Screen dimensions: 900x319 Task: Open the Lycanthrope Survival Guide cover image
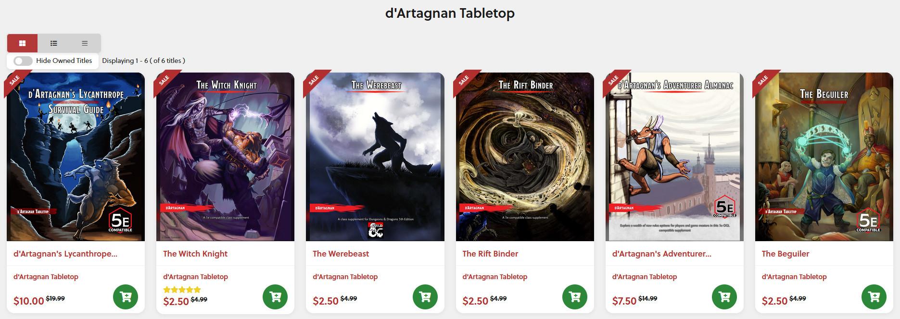(x=76, y=157)
